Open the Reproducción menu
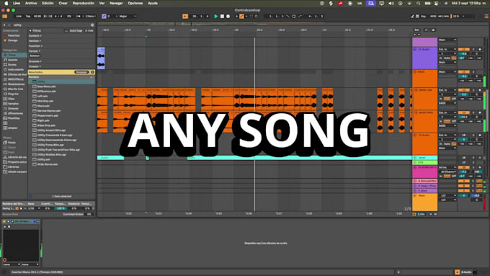490x276 pixels. pyautogui.click(x=83, y=3)
